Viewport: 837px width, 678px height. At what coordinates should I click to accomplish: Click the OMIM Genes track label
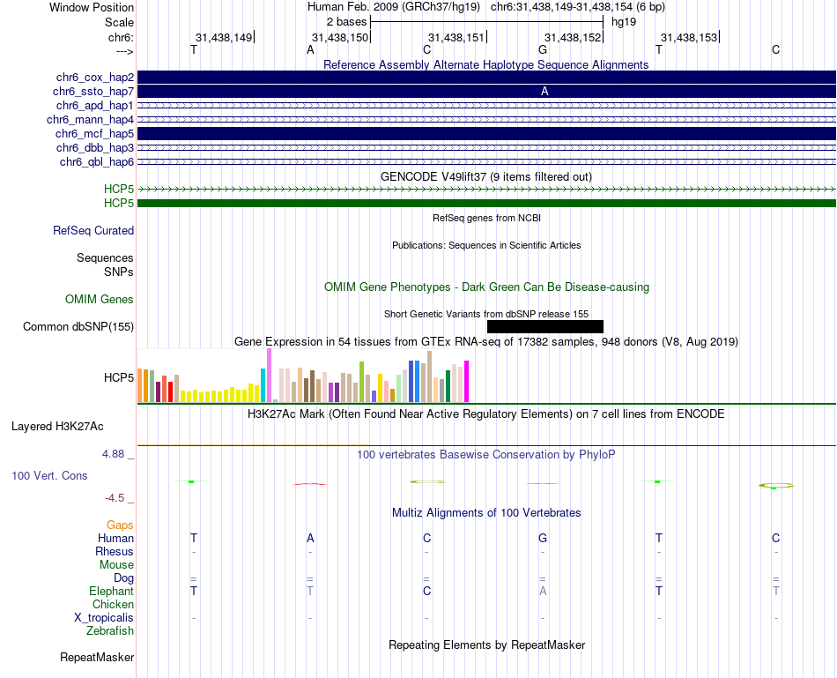pos(100,299)
